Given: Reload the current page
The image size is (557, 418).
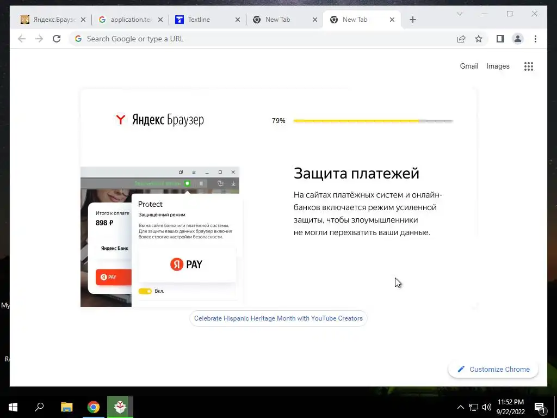Looking at the screenshot, I should point(57,39).
